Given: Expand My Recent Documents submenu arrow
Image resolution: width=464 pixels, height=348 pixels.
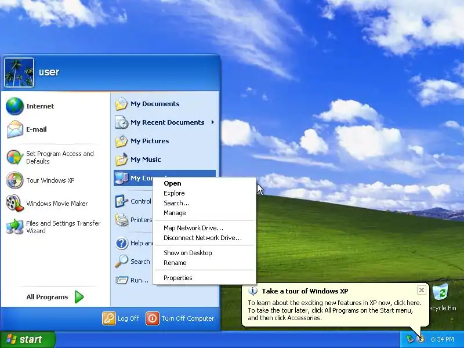Looking at the screenshot, I should [212, 122].
